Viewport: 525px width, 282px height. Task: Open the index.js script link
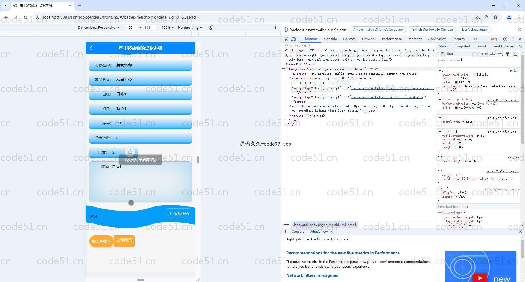point(387,97)
